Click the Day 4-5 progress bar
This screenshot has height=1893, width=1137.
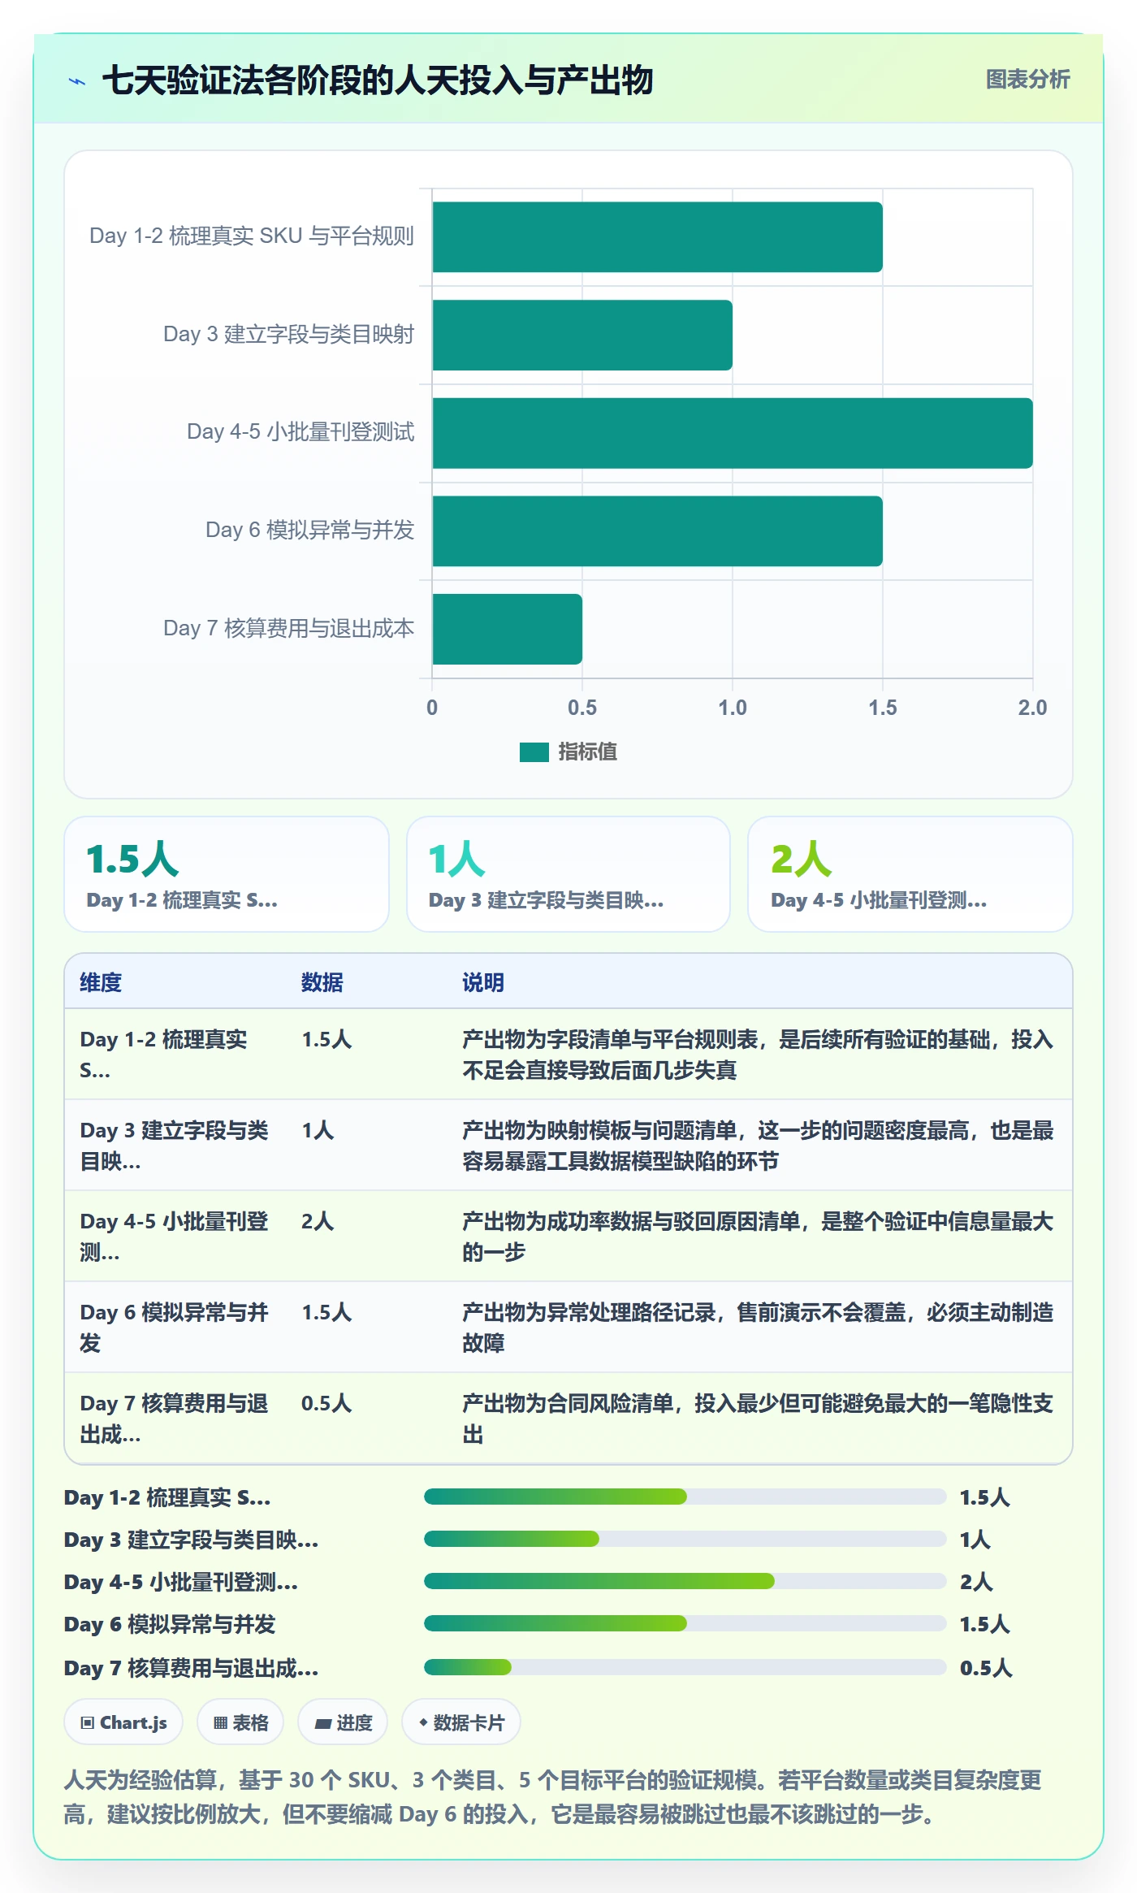pos(685,1581)
